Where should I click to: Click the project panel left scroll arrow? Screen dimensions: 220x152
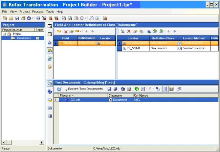tap(4, 143)
